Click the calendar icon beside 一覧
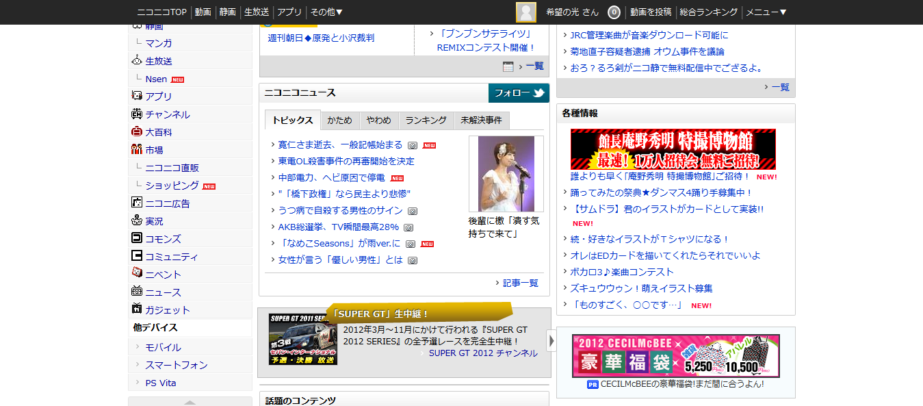The height and width of the screenshot is (406, 923). coord(508,66)
